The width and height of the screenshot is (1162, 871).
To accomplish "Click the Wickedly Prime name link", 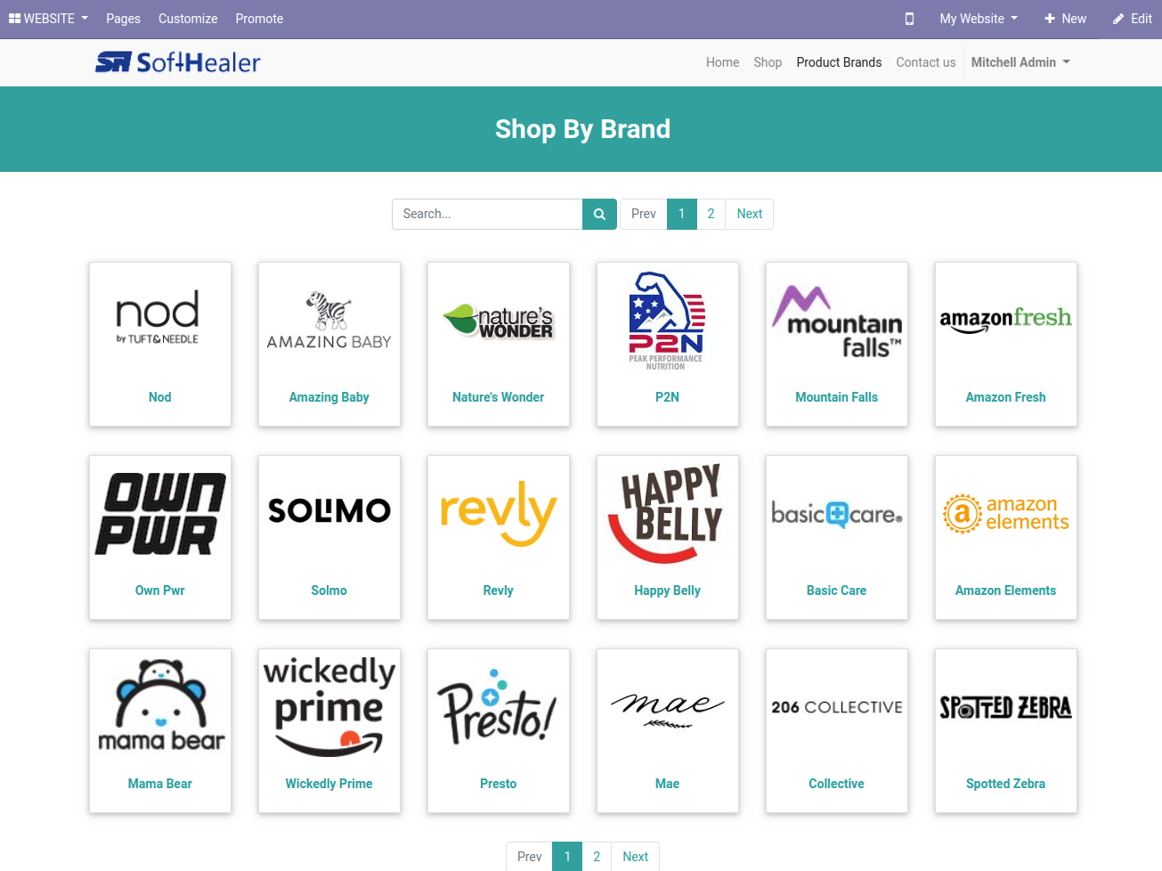I will (329, 784).
